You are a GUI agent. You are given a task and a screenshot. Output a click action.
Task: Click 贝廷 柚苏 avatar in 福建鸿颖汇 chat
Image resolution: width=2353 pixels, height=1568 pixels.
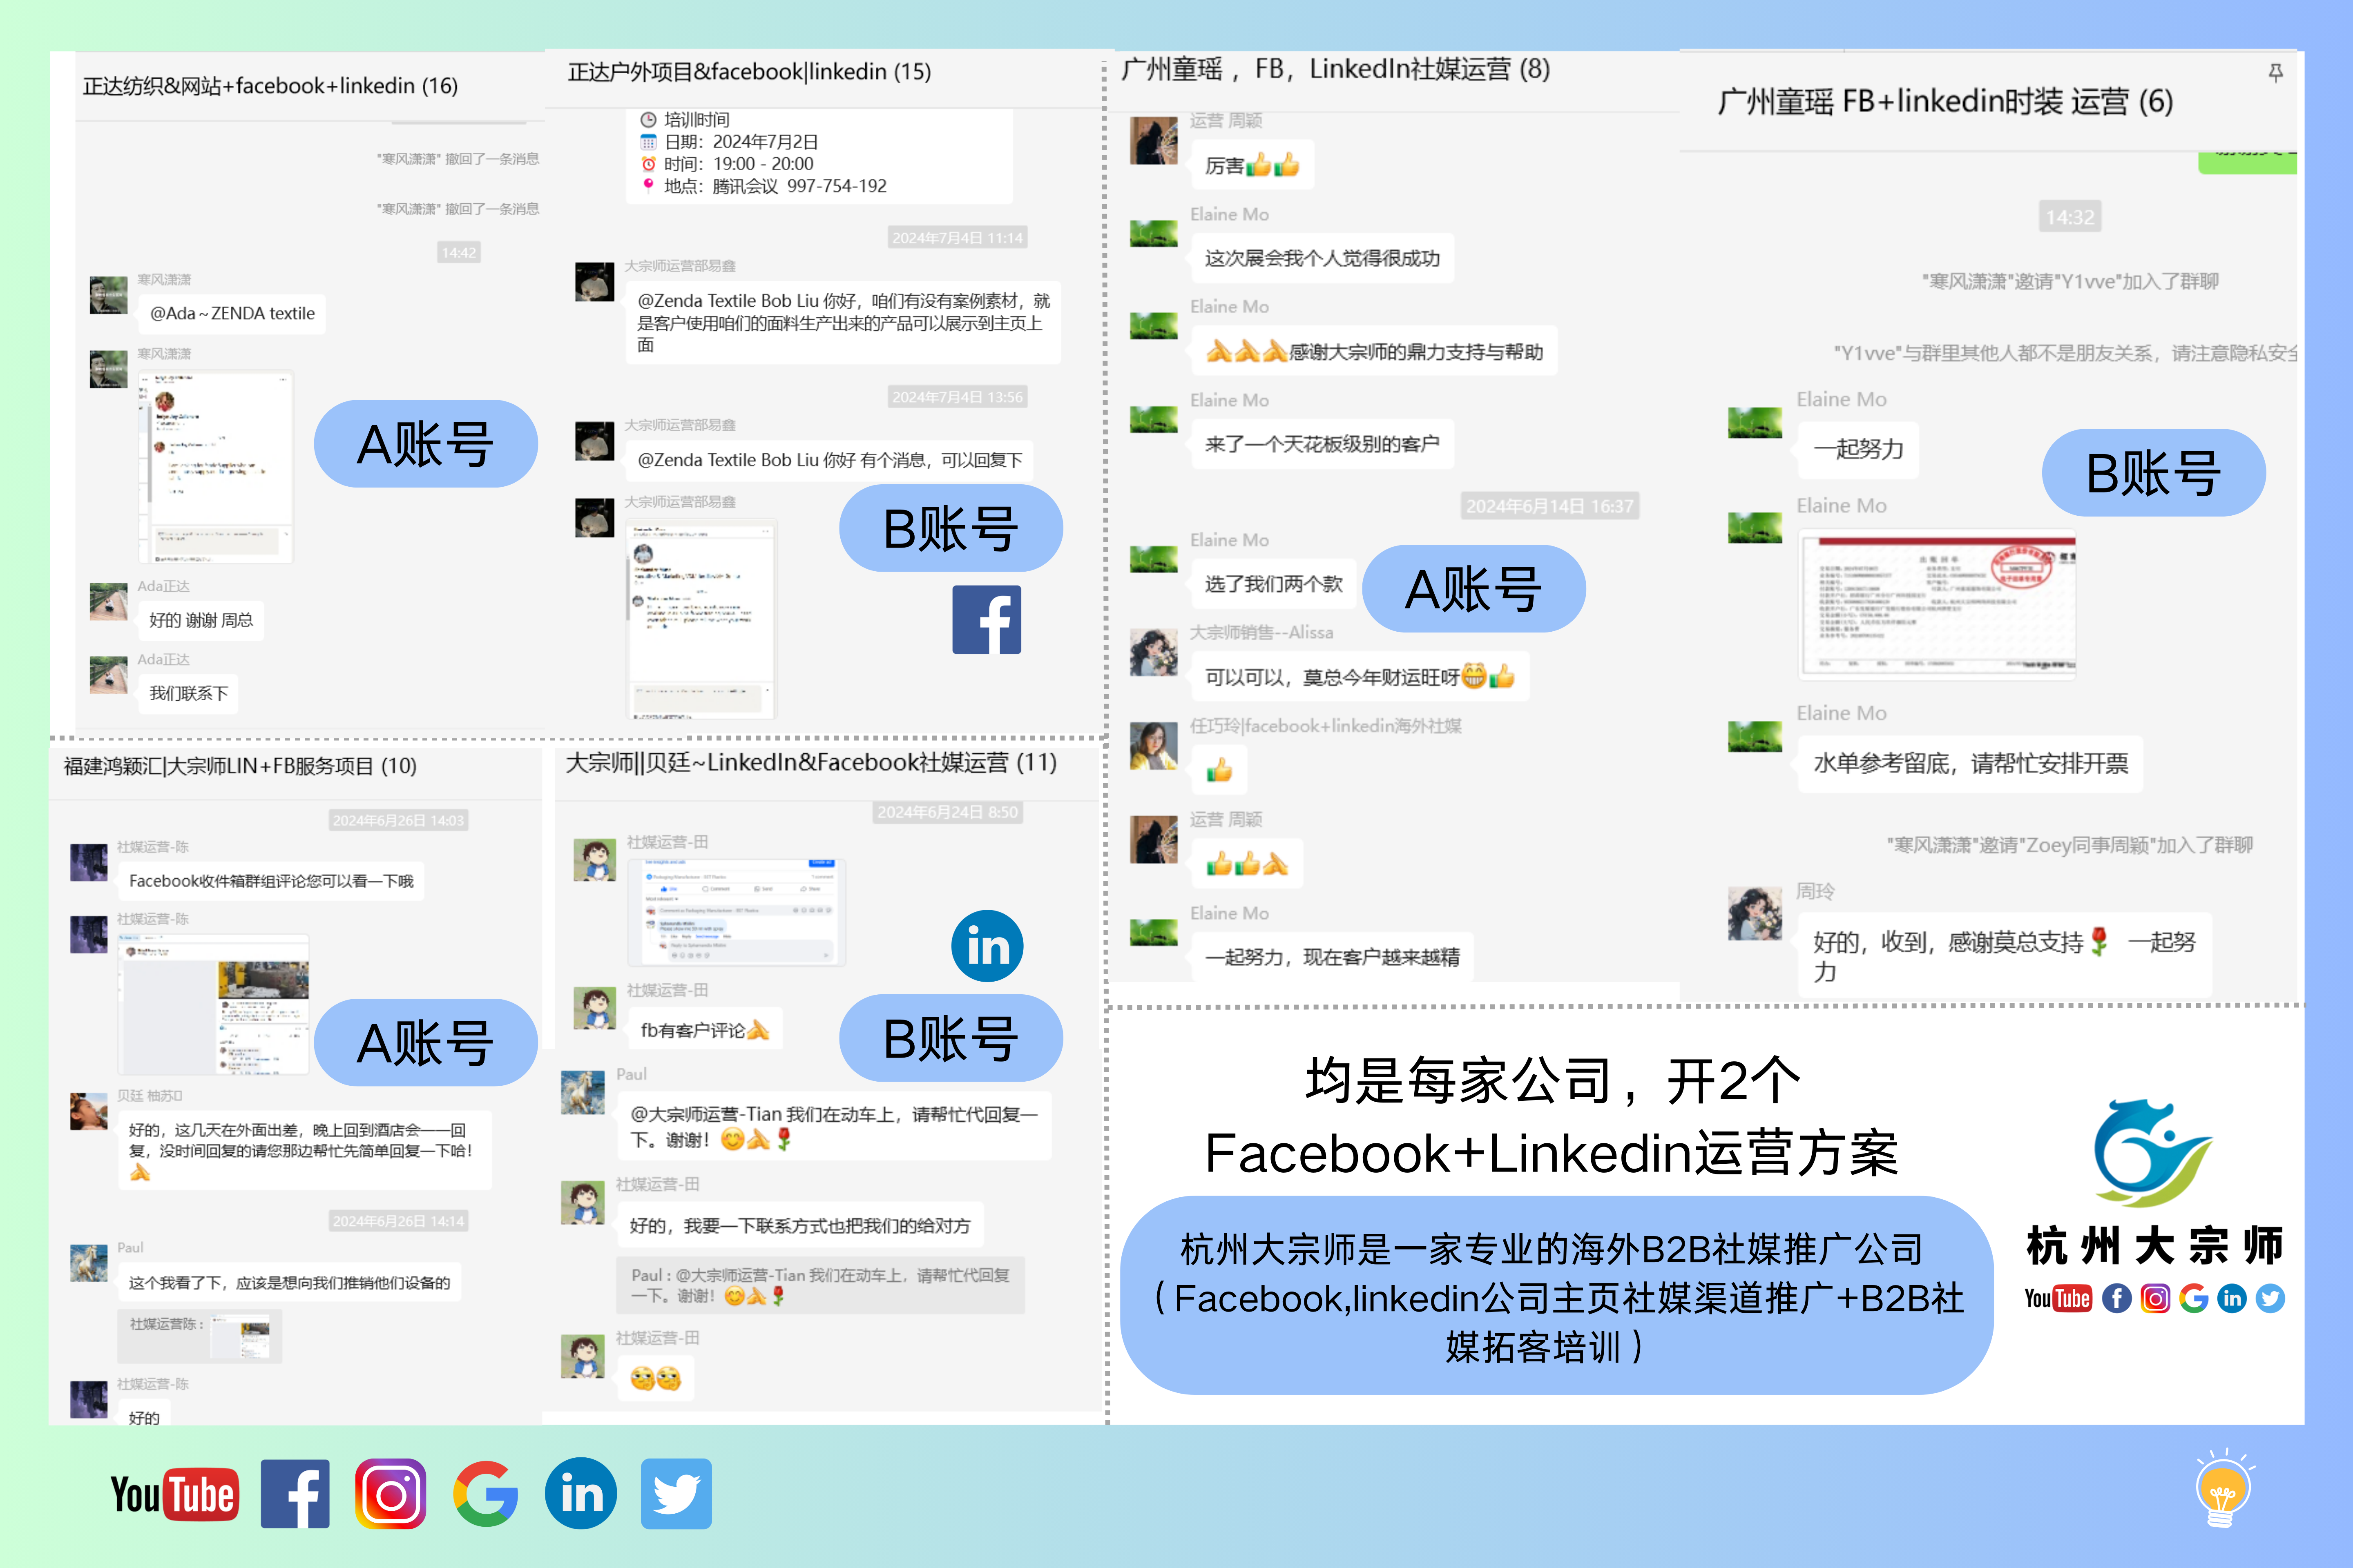[89, 1111]
